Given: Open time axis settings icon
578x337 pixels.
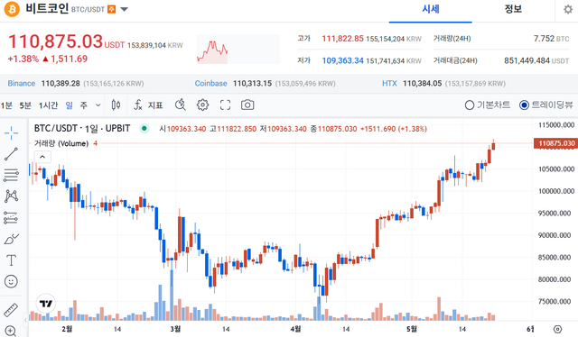Looking at the screenshot, I should pyautogui.click(x=558, y=329).
